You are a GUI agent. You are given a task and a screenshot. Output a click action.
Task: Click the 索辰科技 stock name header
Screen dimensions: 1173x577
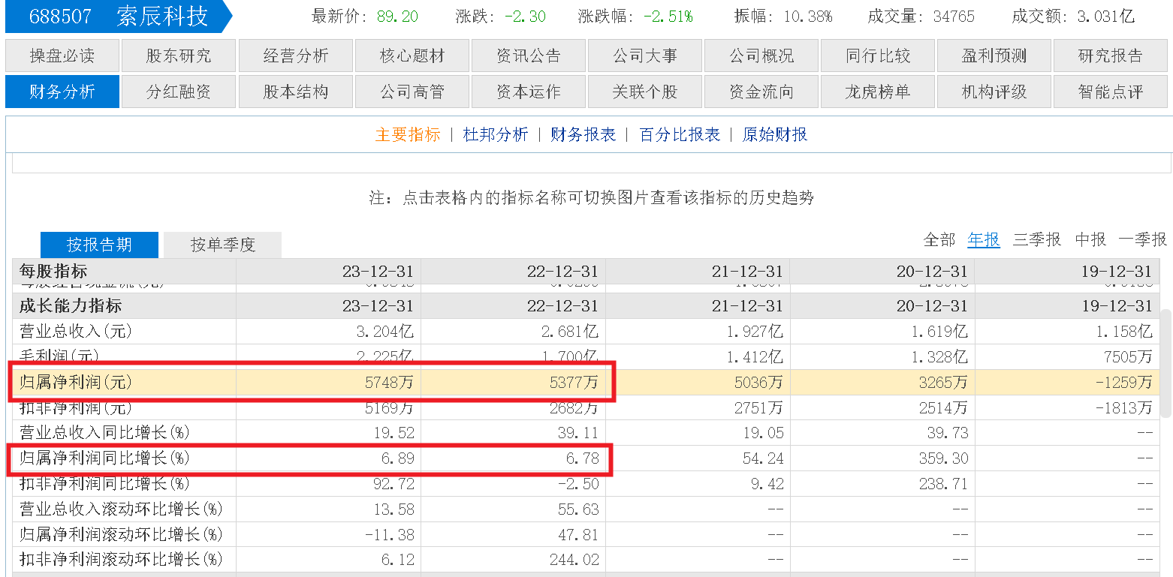[x=162, y=17]
